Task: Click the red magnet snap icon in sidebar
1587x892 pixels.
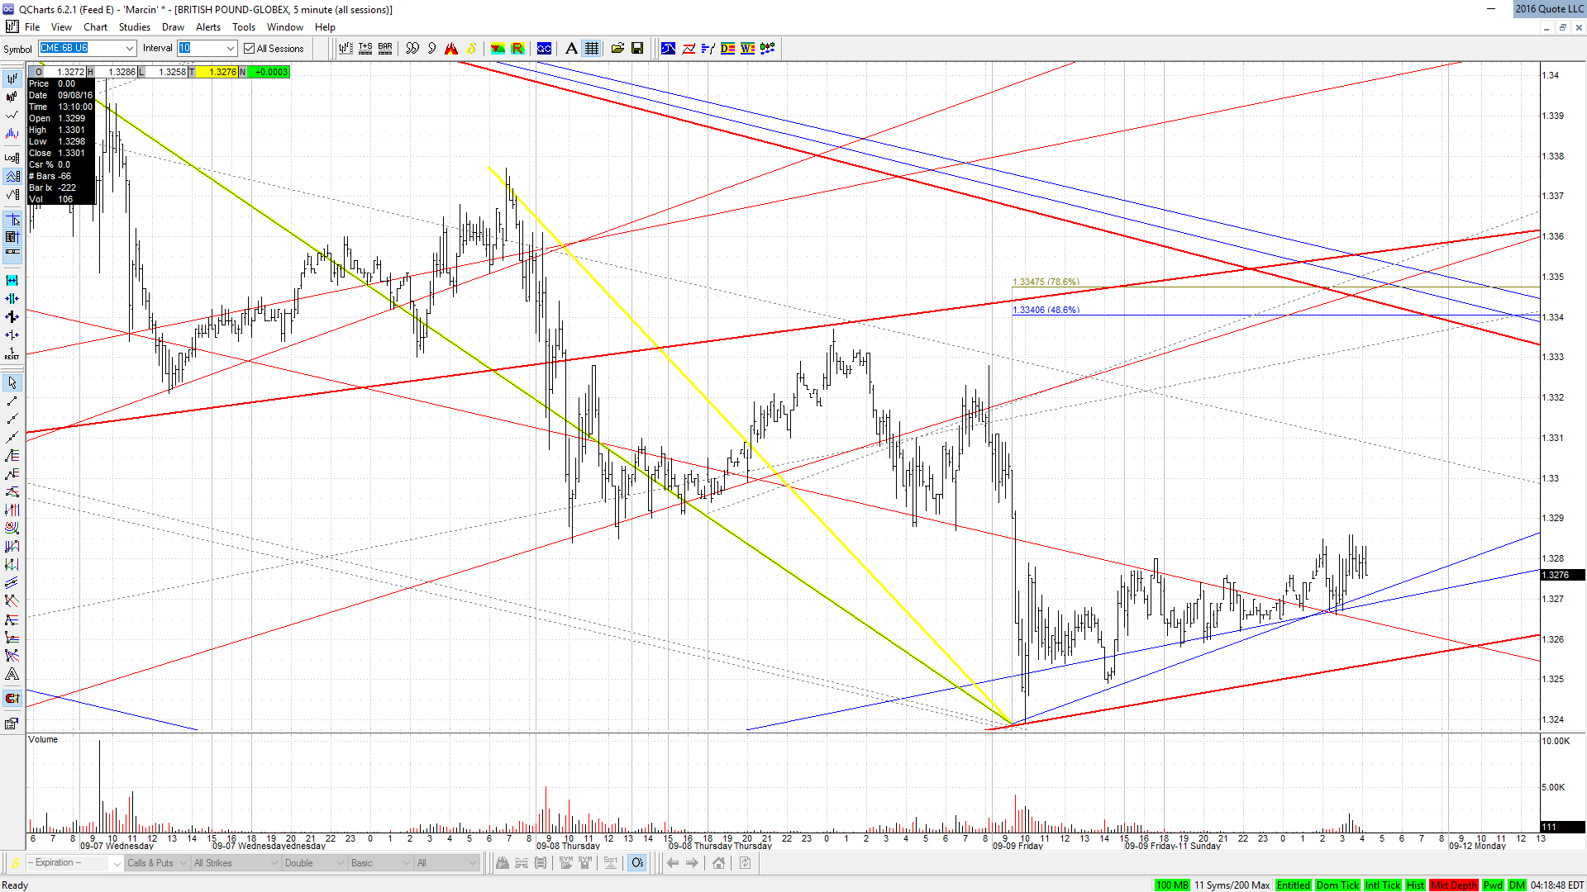Action: (x=12, y=699)
